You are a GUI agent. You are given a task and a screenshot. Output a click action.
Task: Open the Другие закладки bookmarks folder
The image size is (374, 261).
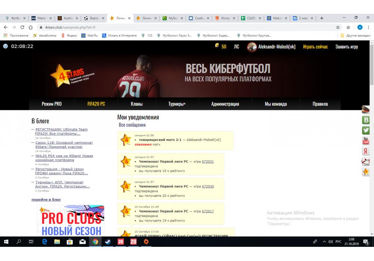click(x=355, y=35)
